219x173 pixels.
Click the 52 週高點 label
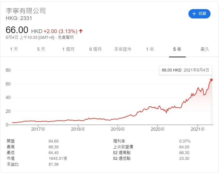122,153
